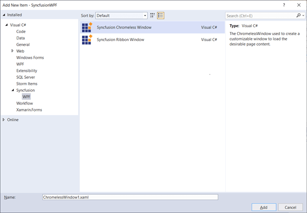307x213 pixels.
Task: Switch to medium icons list view
Action: pos(160,15)
